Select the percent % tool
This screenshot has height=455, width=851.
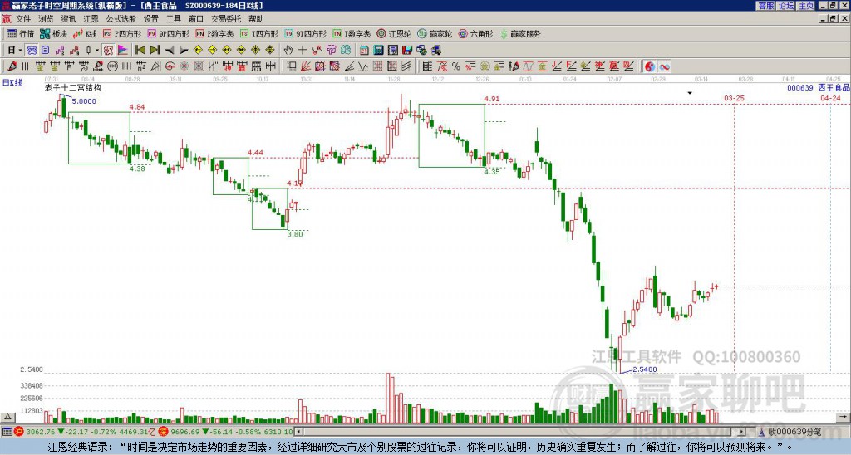point(456,66)
